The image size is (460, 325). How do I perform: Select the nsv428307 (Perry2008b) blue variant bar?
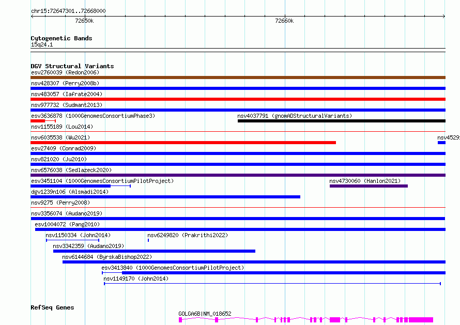(238, 88)
